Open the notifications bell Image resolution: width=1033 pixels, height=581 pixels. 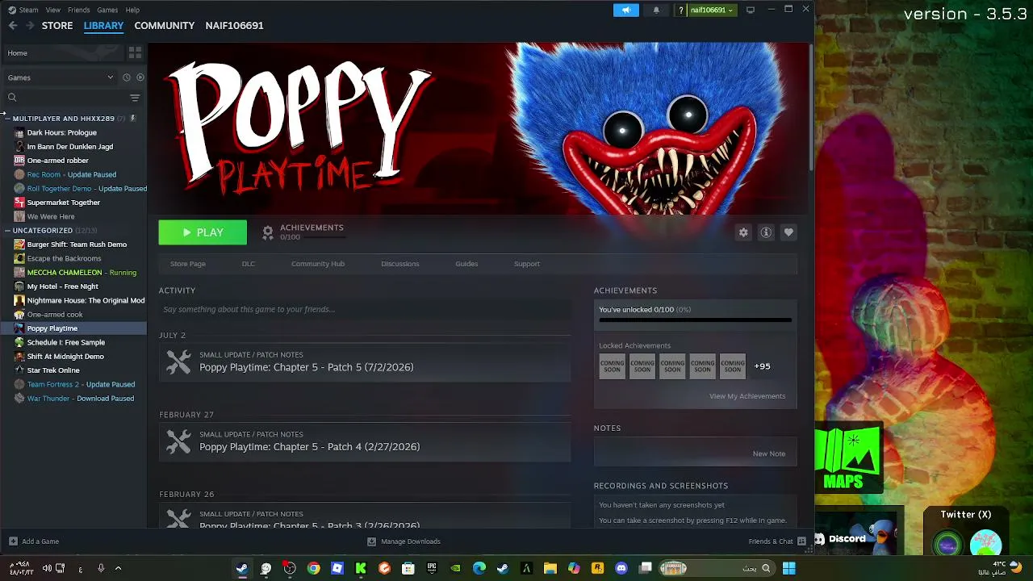[x=656, y=10]
